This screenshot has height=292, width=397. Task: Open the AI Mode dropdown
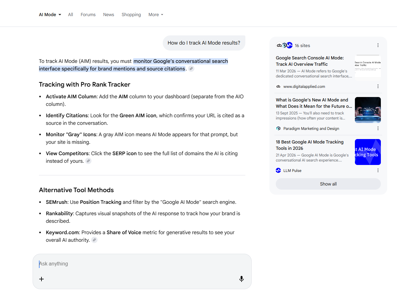pyautogui.click(x=50, y=15)
